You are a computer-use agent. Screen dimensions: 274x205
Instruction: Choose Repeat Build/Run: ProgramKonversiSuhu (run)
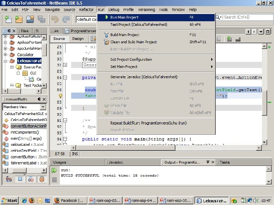(156, 123)
